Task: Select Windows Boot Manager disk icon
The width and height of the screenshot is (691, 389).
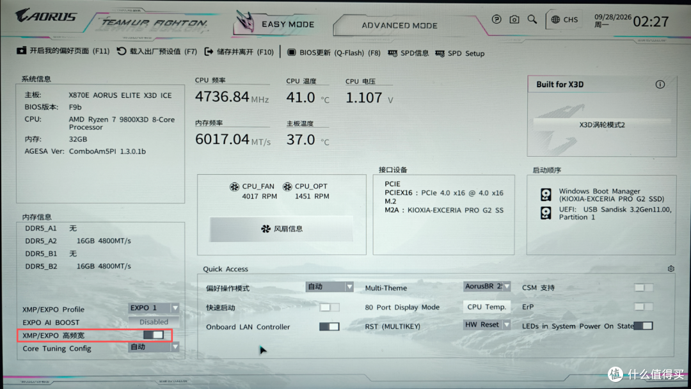Action: click(x=546, y=194)
